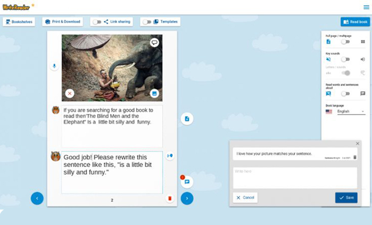Save the comment
The height and width of the screenshot is (225, 372).
coord(346,198)
